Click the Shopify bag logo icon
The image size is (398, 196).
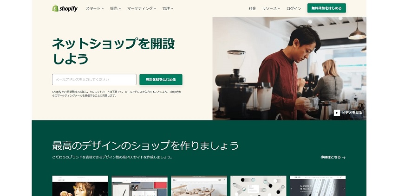[x=55, y=8]
